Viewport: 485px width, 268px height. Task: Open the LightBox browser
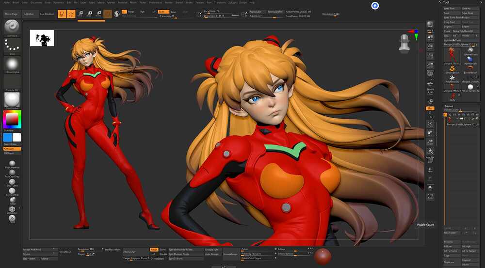(29, 14)
